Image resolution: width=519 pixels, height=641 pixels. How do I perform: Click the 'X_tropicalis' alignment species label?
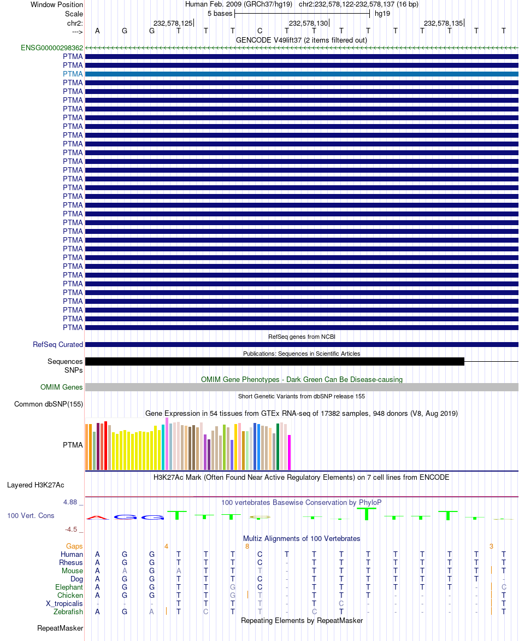pos(64,603)
